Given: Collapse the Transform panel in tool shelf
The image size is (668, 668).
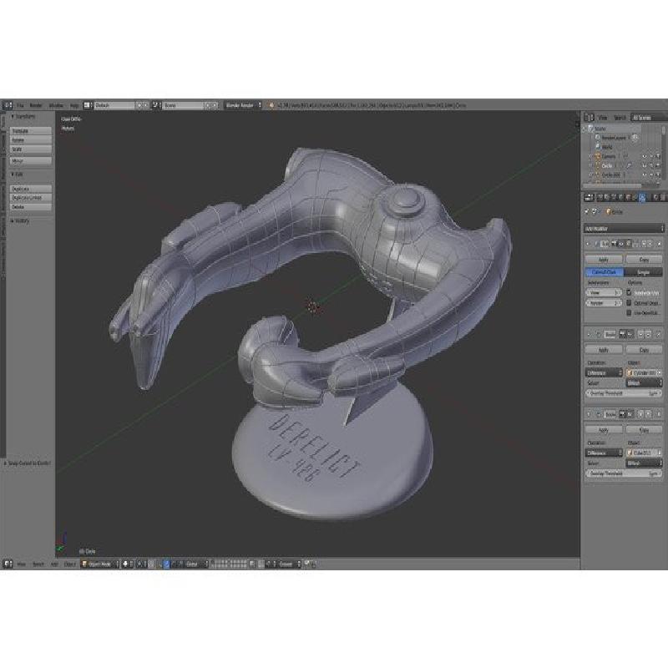Looking at the screenshot, I should coord(25,117).
